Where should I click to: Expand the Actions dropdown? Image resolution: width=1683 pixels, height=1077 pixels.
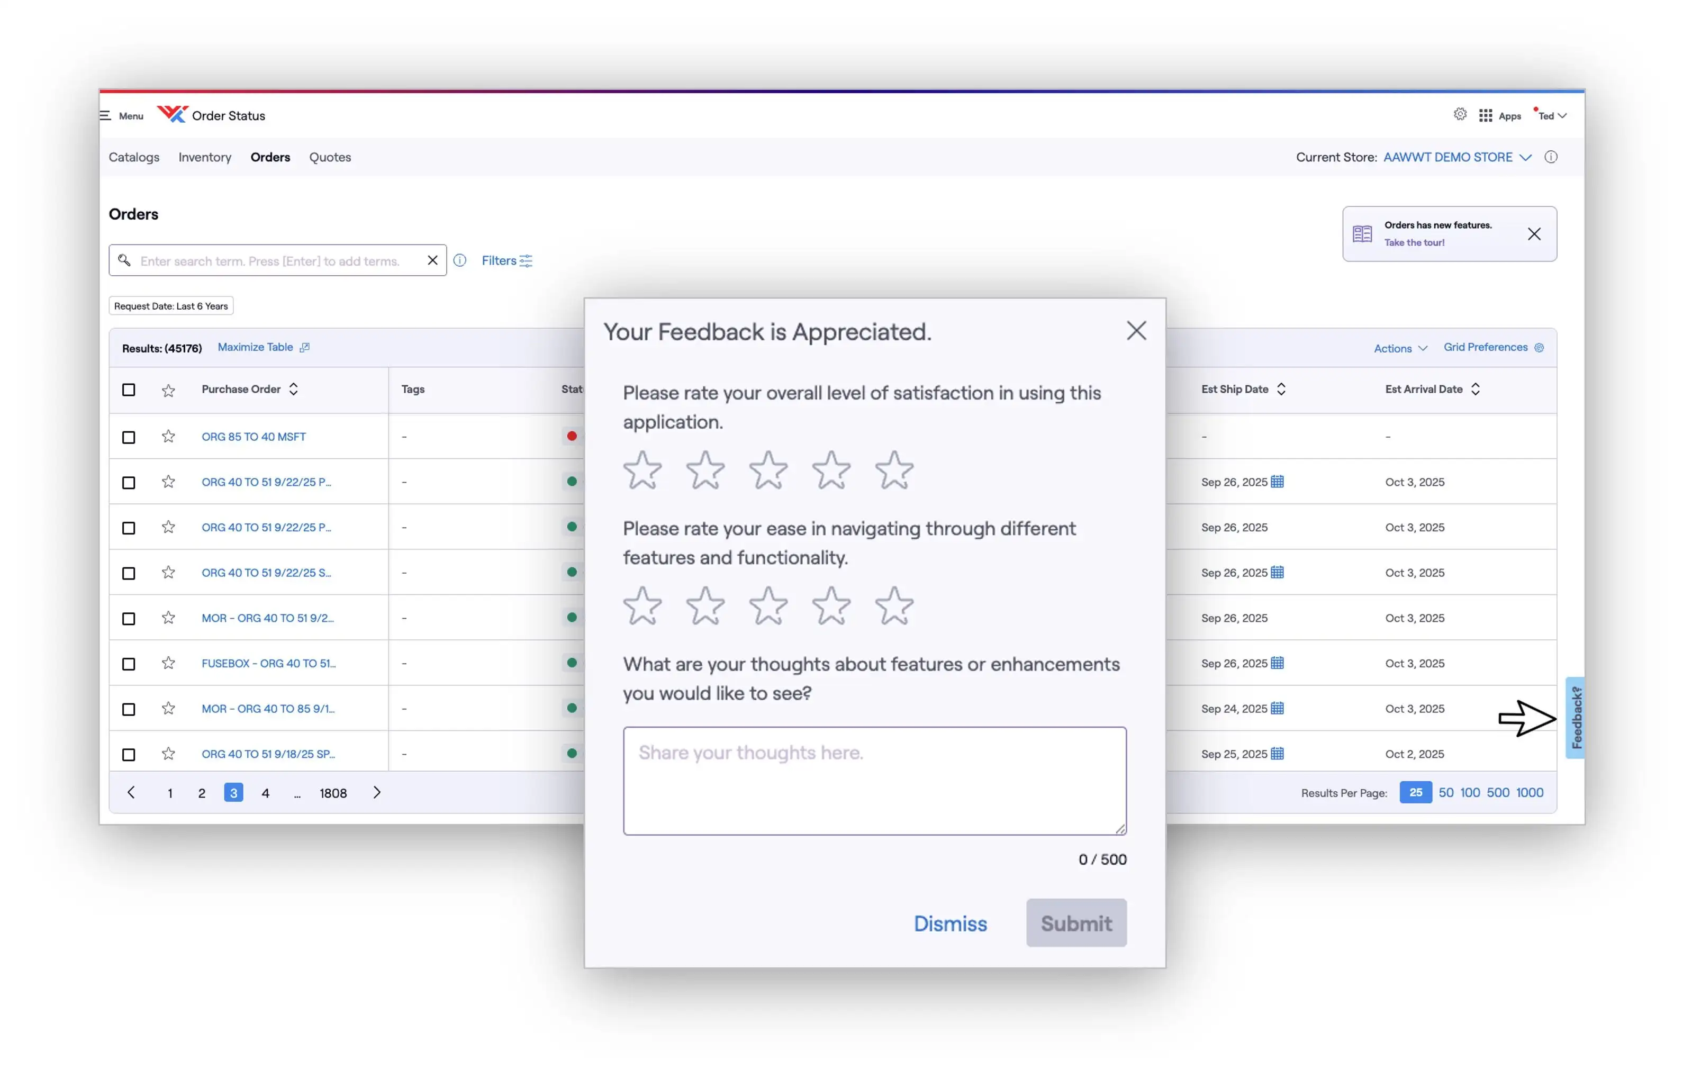coord(1400,348)
